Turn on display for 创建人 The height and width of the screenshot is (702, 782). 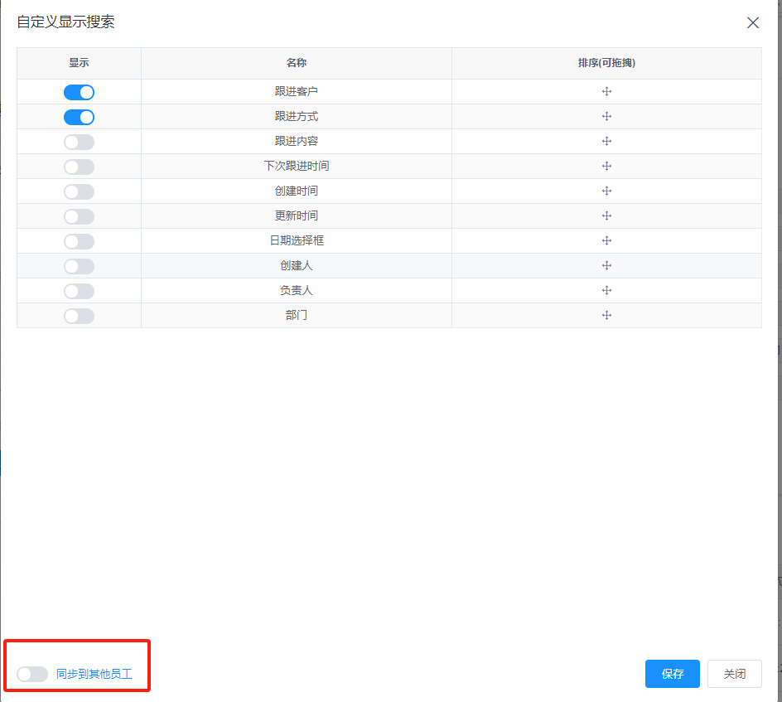pyautogui.click(x=79, y=266)
